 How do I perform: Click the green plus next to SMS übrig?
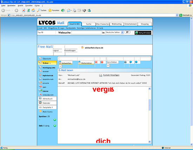click(55, 126)
